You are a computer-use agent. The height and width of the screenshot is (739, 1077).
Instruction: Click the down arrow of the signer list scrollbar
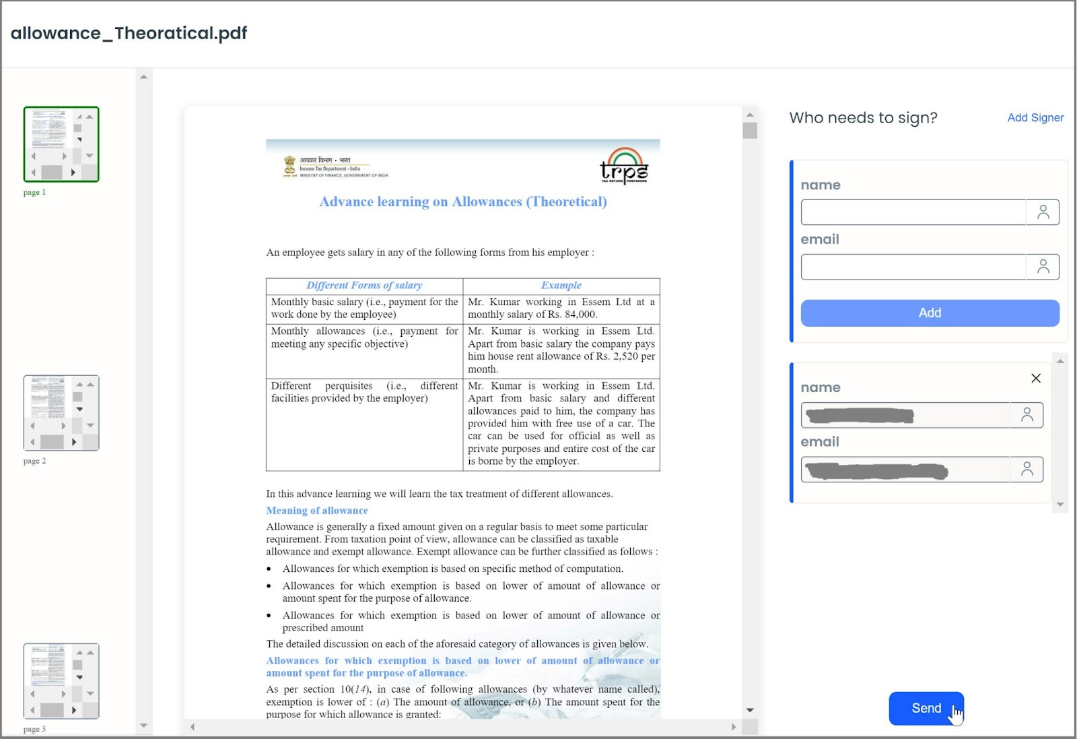point(1060,505)
